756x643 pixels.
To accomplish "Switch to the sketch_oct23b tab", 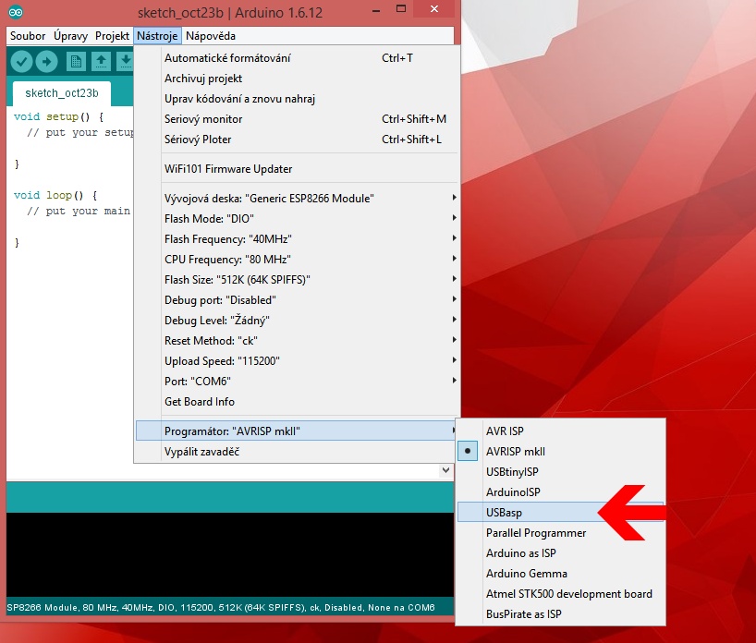I will pos(55,93).
